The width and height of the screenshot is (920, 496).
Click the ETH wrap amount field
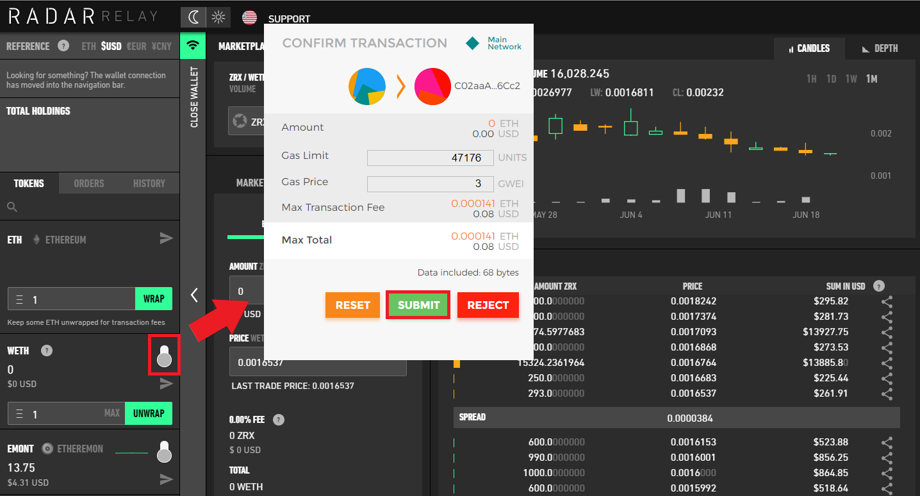click(x=72, y=299)
